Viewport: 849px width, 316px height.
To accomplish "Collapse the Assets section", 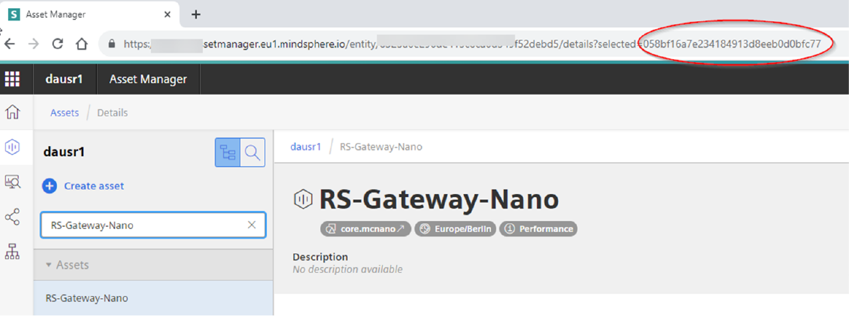I will (49, 265).
